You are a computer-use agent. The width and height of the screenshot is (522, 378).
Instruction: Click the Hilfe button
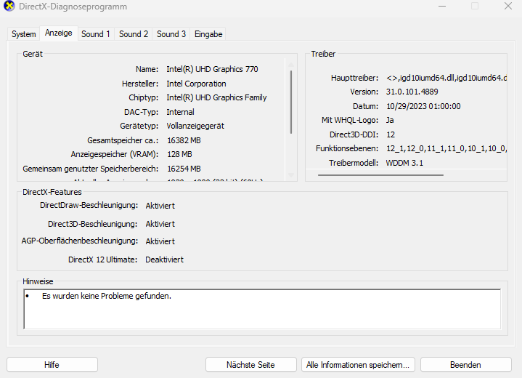(52, 365)
